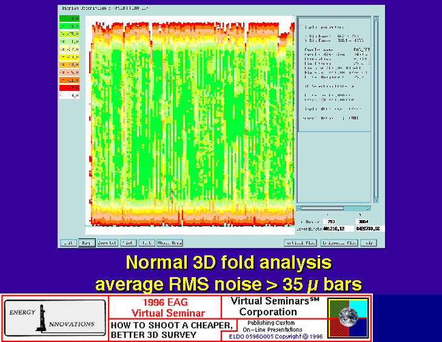Select the pale green legend swatch
The image size is (442, 342).
pos(69,41)
